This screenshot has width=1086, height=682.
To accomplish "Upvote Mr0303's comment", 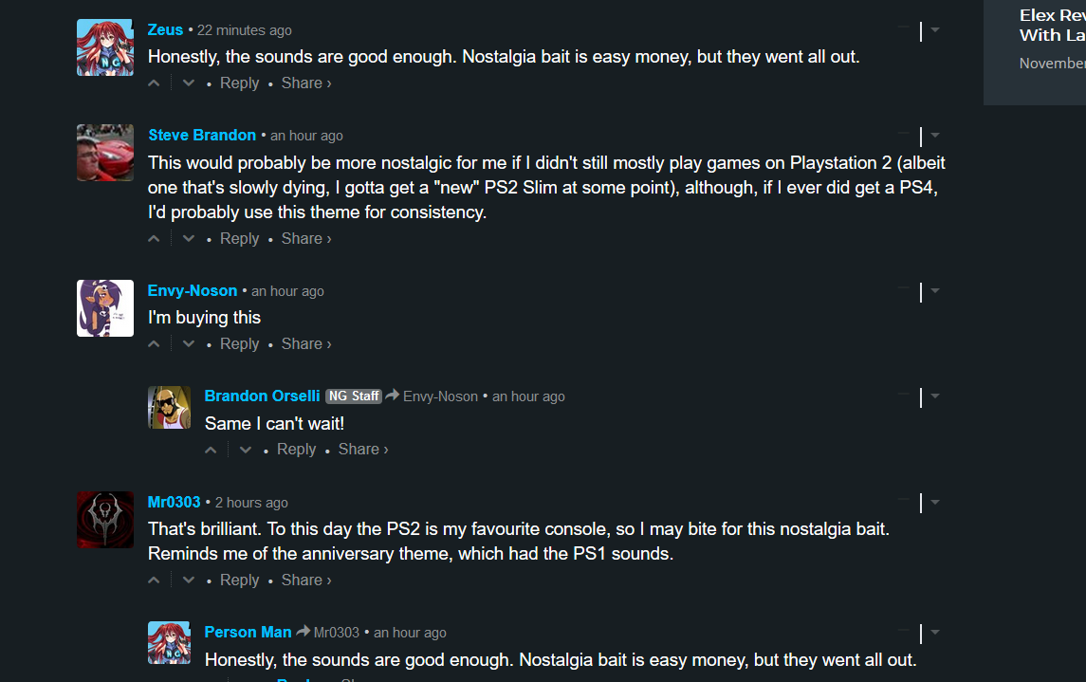I will coord(155,581).
